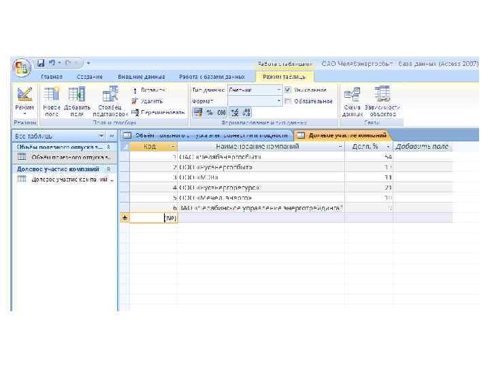Click the Доля value in ОАО «Челябэнергосбыт» row
This screenshot has height=367, width=490.
pos(369,157)
